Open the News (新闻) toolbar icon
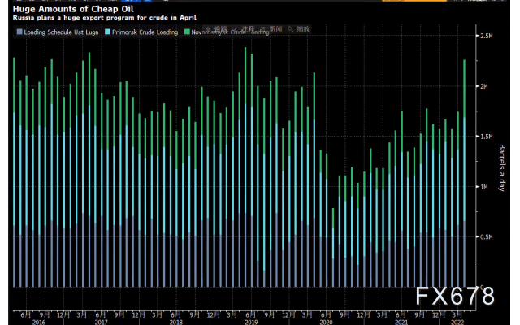This screenshot has height=325, width=520. point(262,29)
